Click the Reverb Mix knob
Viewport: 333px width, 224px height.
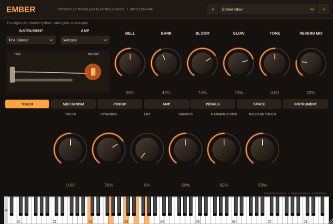(311, 63)
